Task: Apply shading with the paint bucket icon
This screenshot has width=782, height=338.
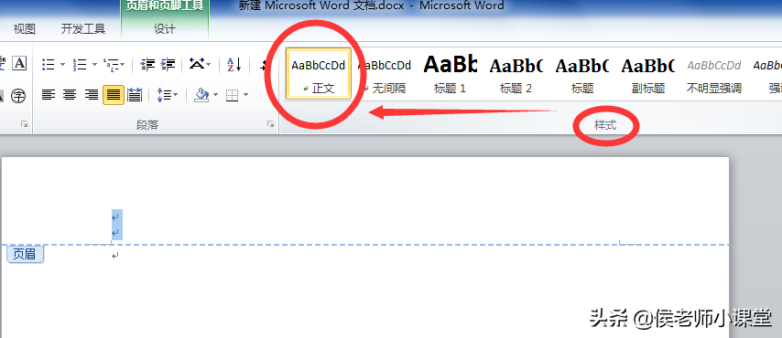Action: click(202, 95)
